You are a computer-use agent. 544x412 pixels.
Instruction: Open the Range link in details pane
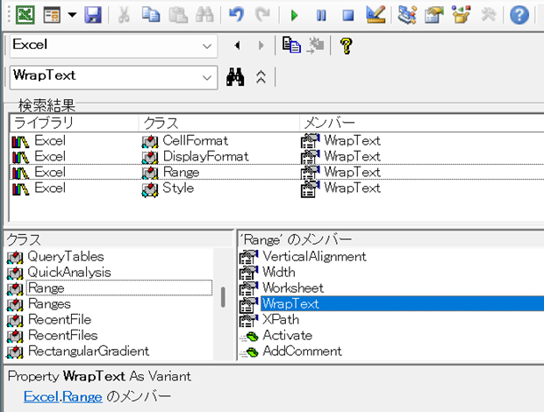pyautogui.click(x=82, y=396)
